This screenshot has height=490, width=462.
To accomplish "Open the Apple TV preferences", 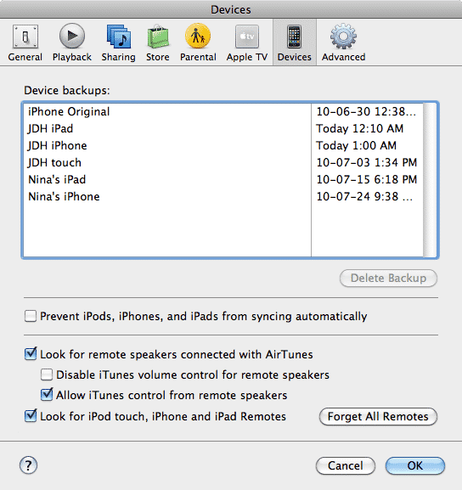I will click(x=247, y=43).
